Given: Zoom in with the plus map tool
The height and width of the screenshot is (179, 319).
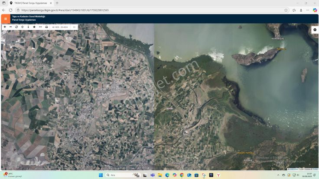Looking at the screenshot, I should click(5, 27).
